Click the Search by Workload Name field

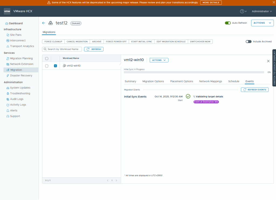pyautogui.click(x=62, y=49)
